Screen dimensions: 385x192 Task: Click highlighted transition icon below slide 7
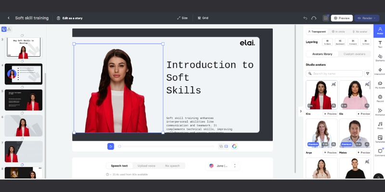[22, 165]
